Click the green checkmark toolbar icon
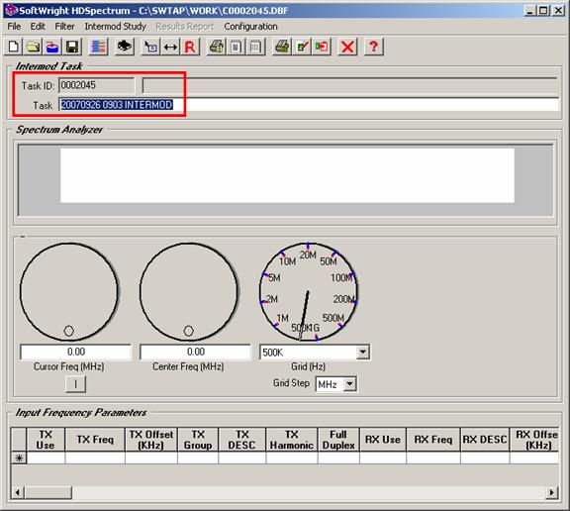Image resolution: width=570 pixels, height=511 pixels. (x=302, y=47)
